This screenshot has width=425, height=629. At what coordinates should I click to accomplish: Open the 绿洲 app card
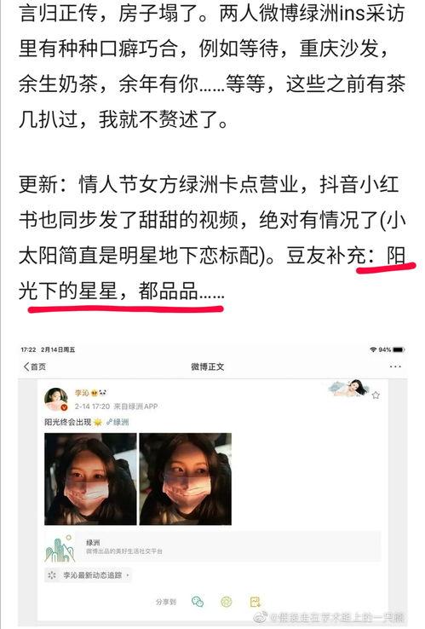point(213,546)
